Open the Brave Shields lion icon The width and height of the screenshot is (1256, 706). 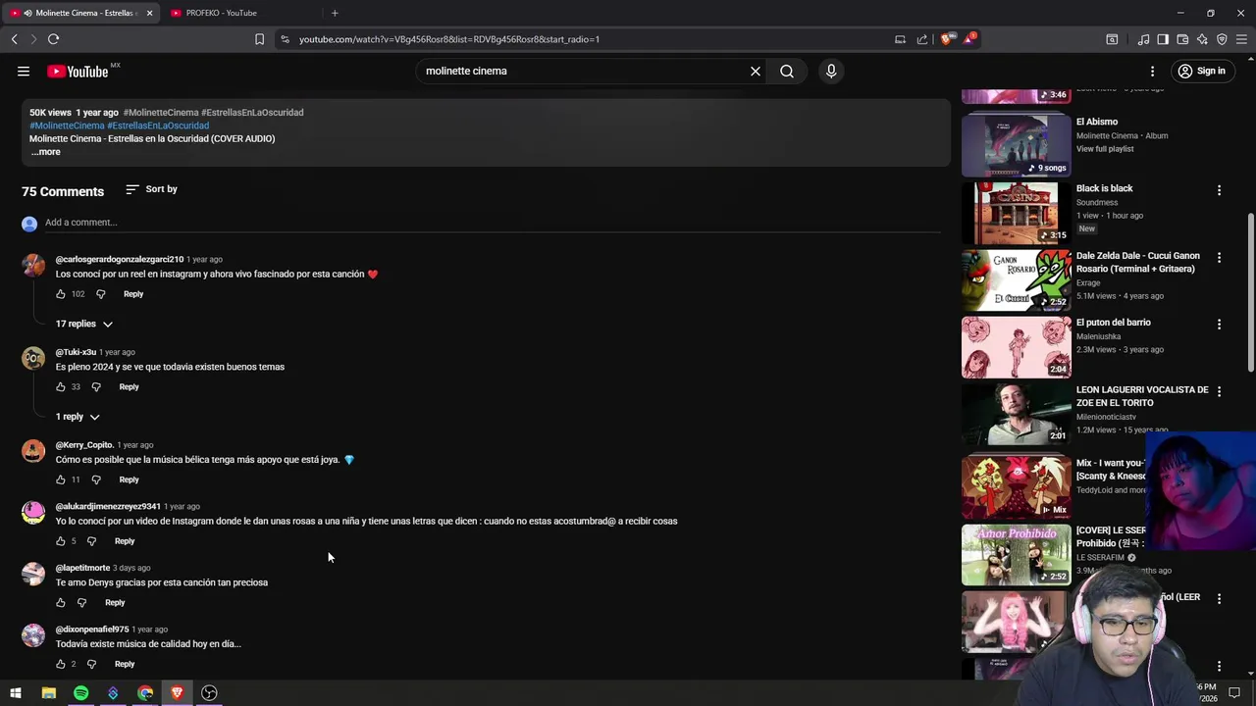tap(946, 39)
